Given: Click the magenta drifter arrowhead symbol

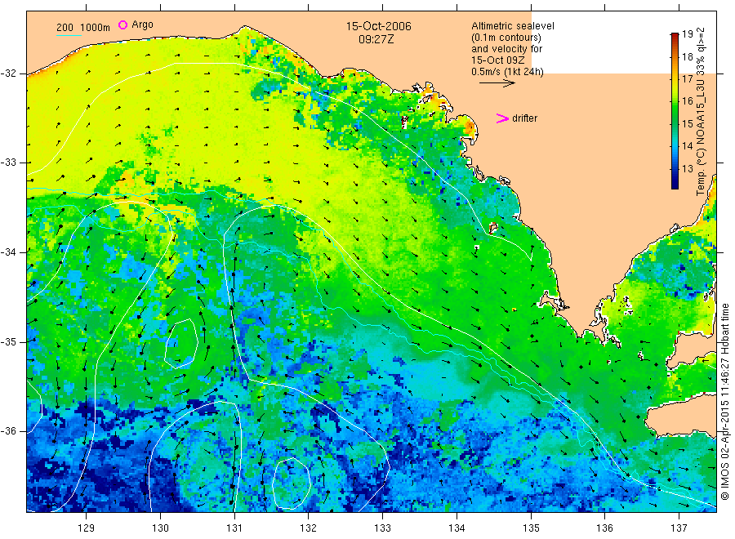Looking at the screenshot, I should [502, 118].
